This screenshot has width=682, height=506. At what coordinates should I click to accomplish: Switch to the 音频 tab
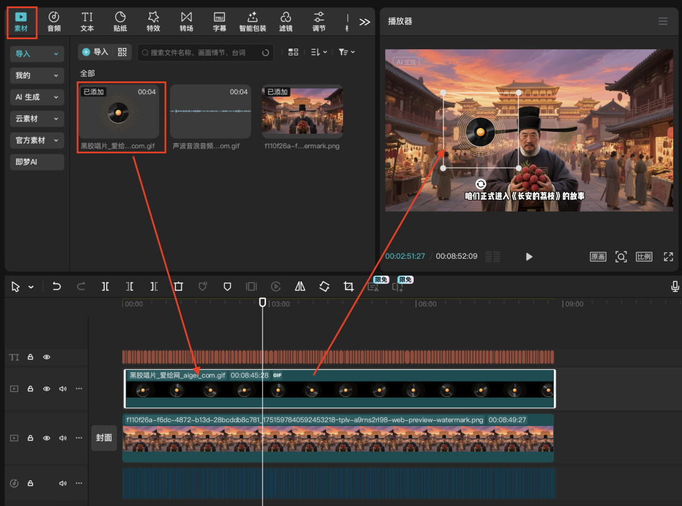(x=54, y=21)
